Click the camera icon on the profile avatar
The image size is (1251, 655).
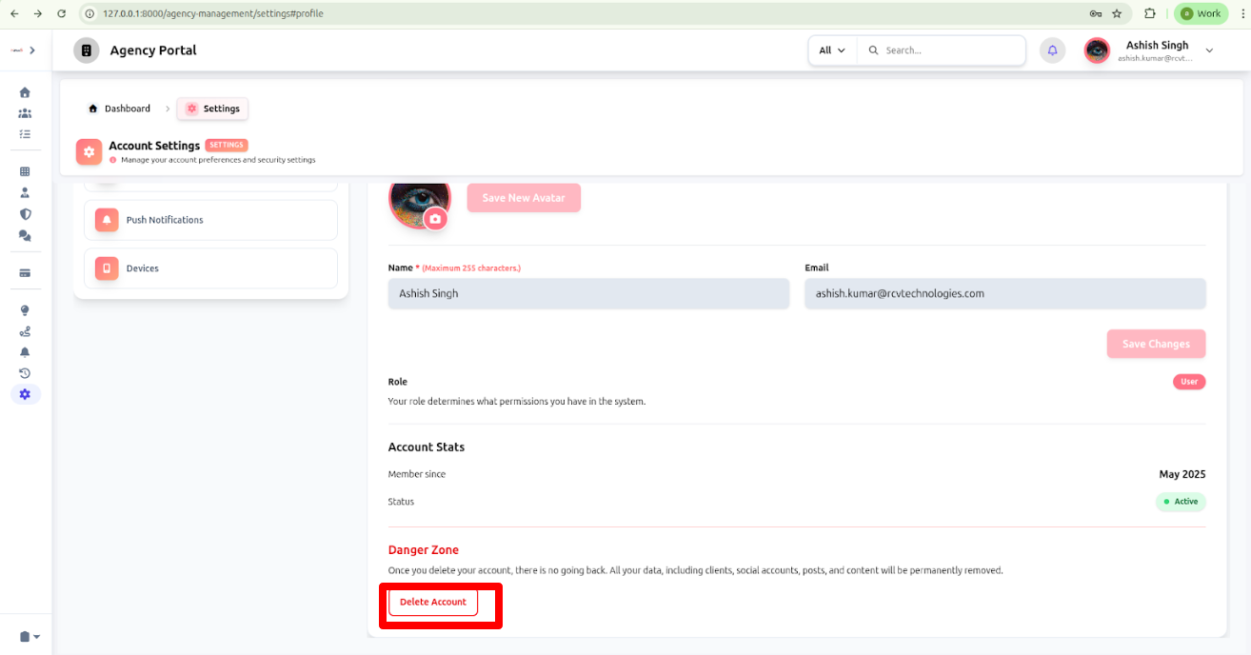coord(435,219)
